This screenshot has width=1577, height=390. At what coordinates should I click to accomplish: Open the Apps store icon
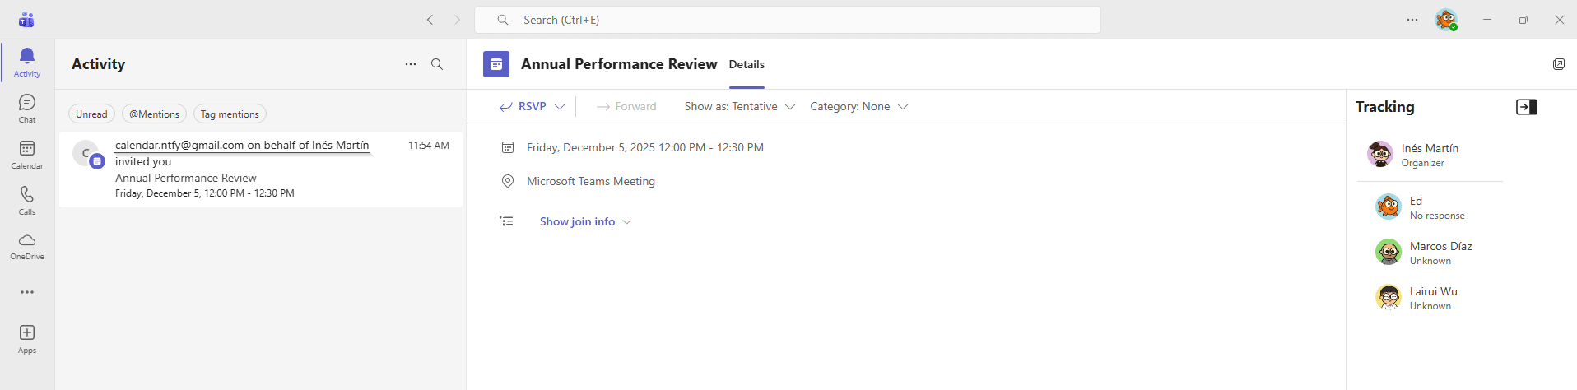tap(27, 338)
